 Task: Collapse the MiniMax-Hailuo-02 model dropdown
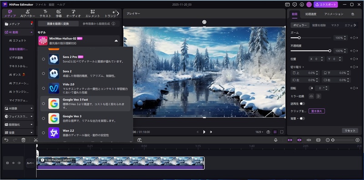(116, 41)
